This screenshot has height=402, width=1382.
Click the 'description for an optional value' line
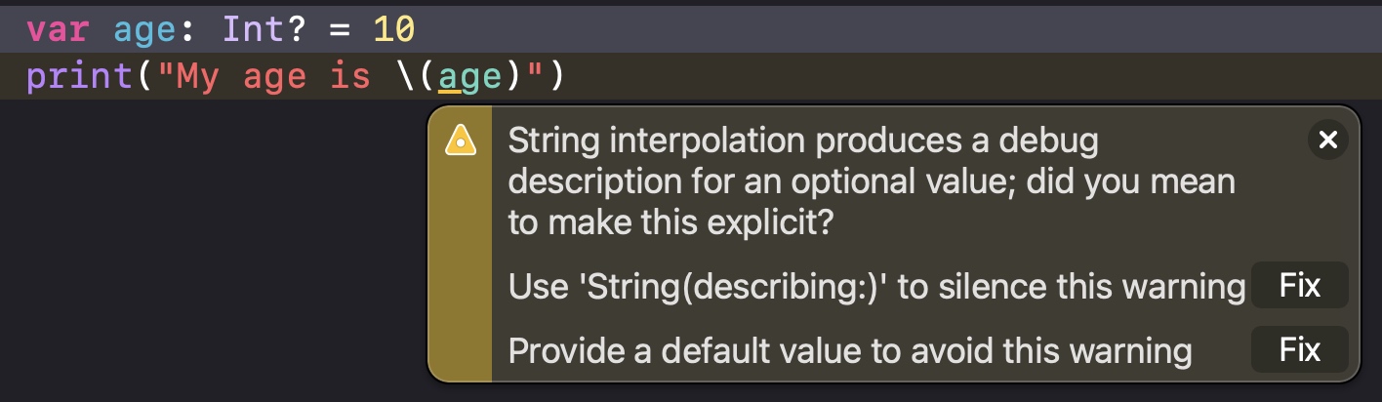(x=871, y=182)
